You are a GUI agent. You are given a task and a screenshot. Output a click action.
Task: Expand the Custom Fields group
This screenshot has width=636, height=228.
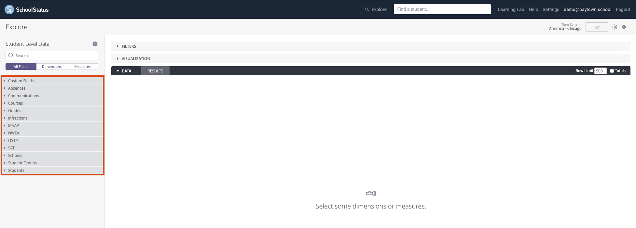52,81
